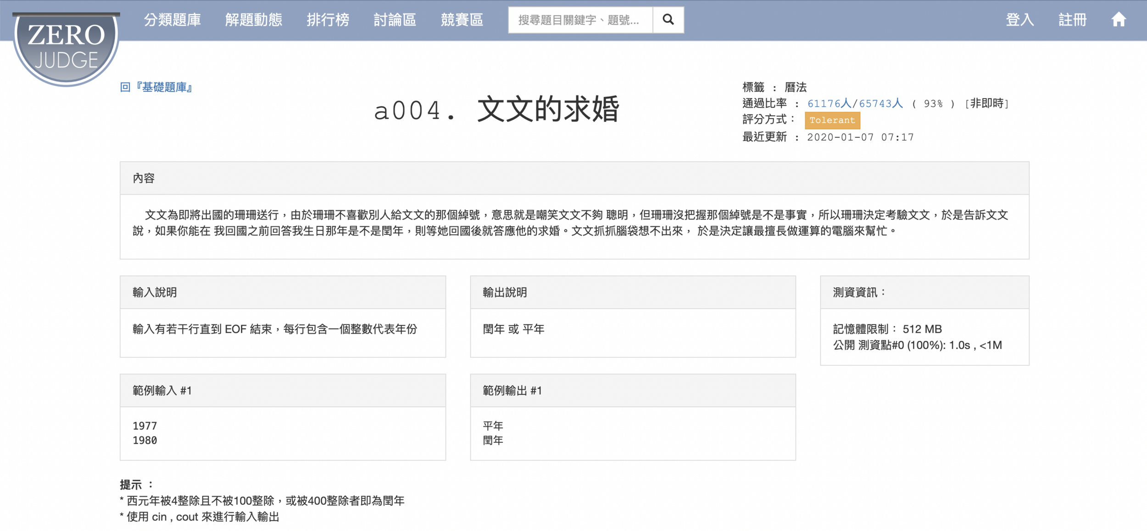Click the problem title a004. 文文的求婚

pos(496,110)
